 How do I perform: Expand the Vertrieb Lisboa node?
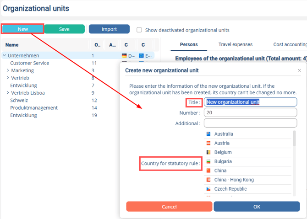pos(8,93)
